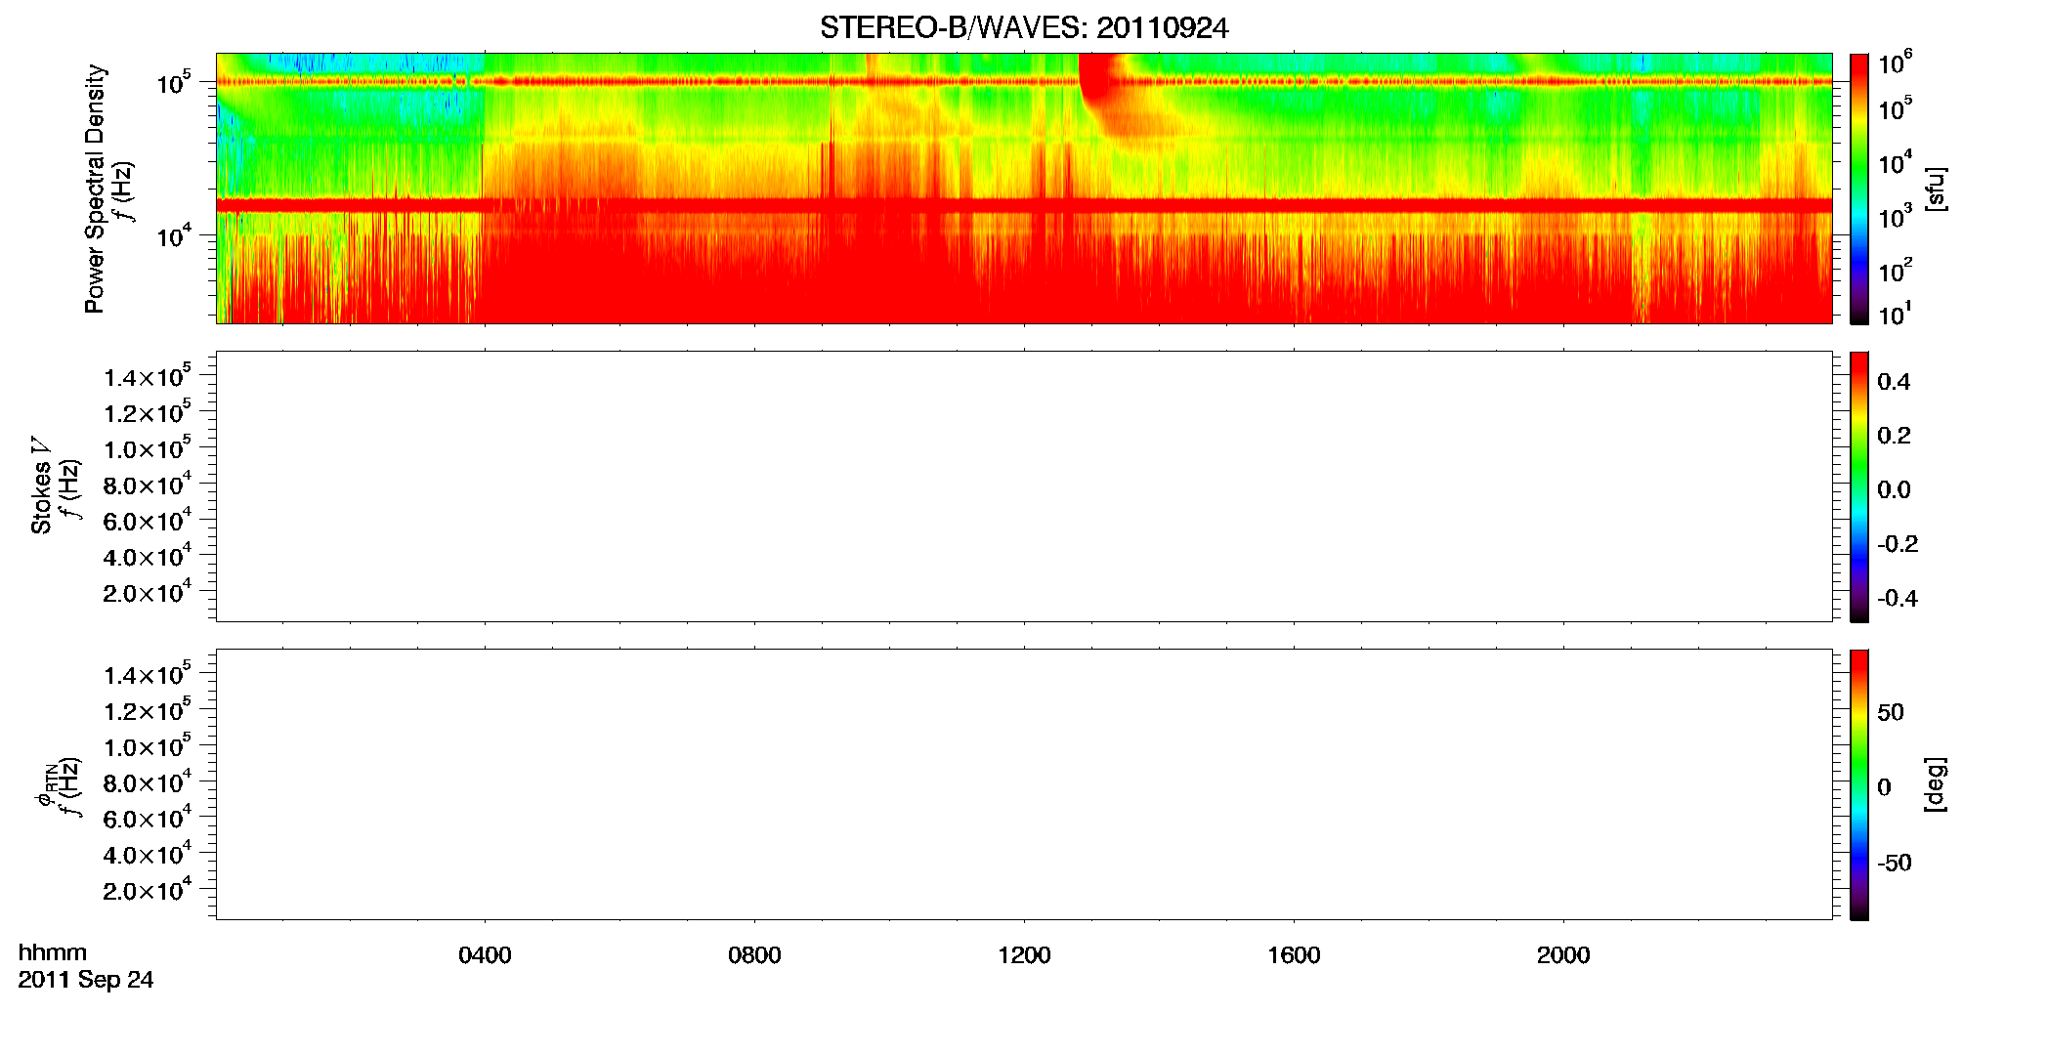Select the [deg] unit label
The width and height of the screenshot is (2048, 1055).
1936,784
